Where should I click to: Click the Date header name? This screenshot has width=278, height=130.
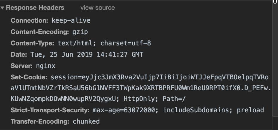[19, 54]
